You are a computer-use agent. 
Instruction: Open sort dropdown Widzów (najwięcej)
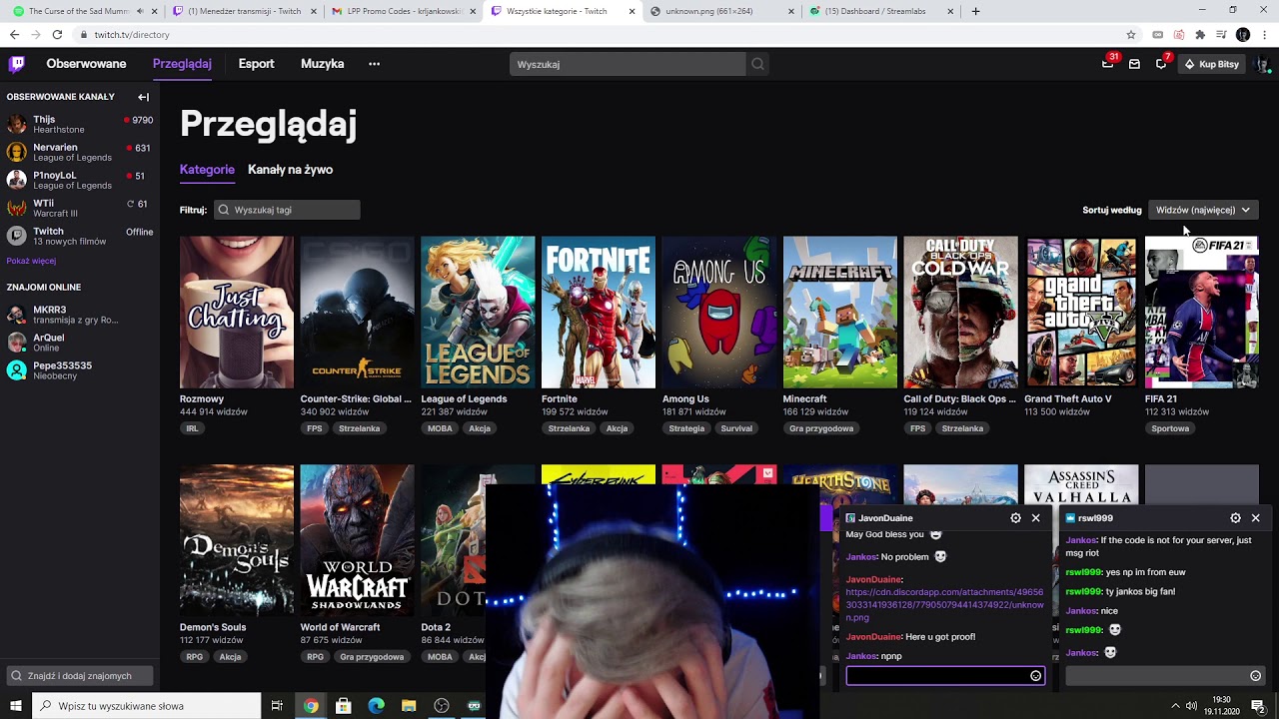(1203, 210)
